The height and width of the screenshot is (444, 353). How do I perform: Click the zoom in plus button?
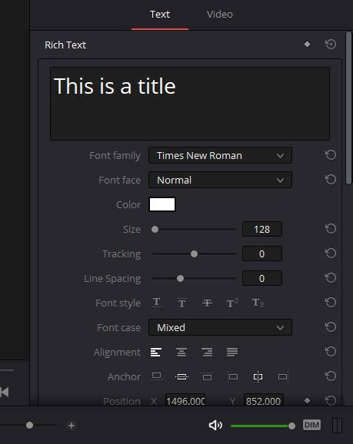[72, 426]
